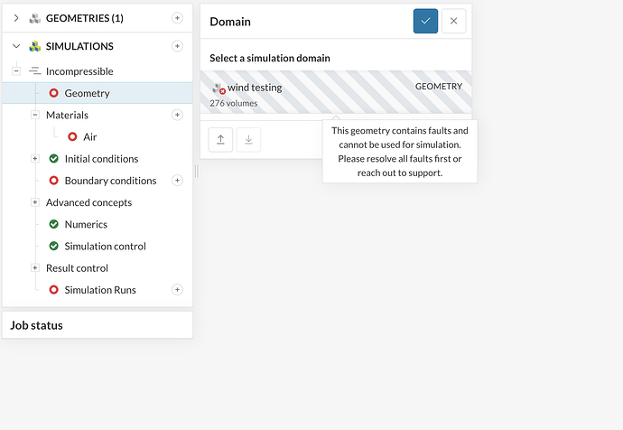623x430 pixels.
Task: Select the Geometry tree item
Action: (87, 93)
